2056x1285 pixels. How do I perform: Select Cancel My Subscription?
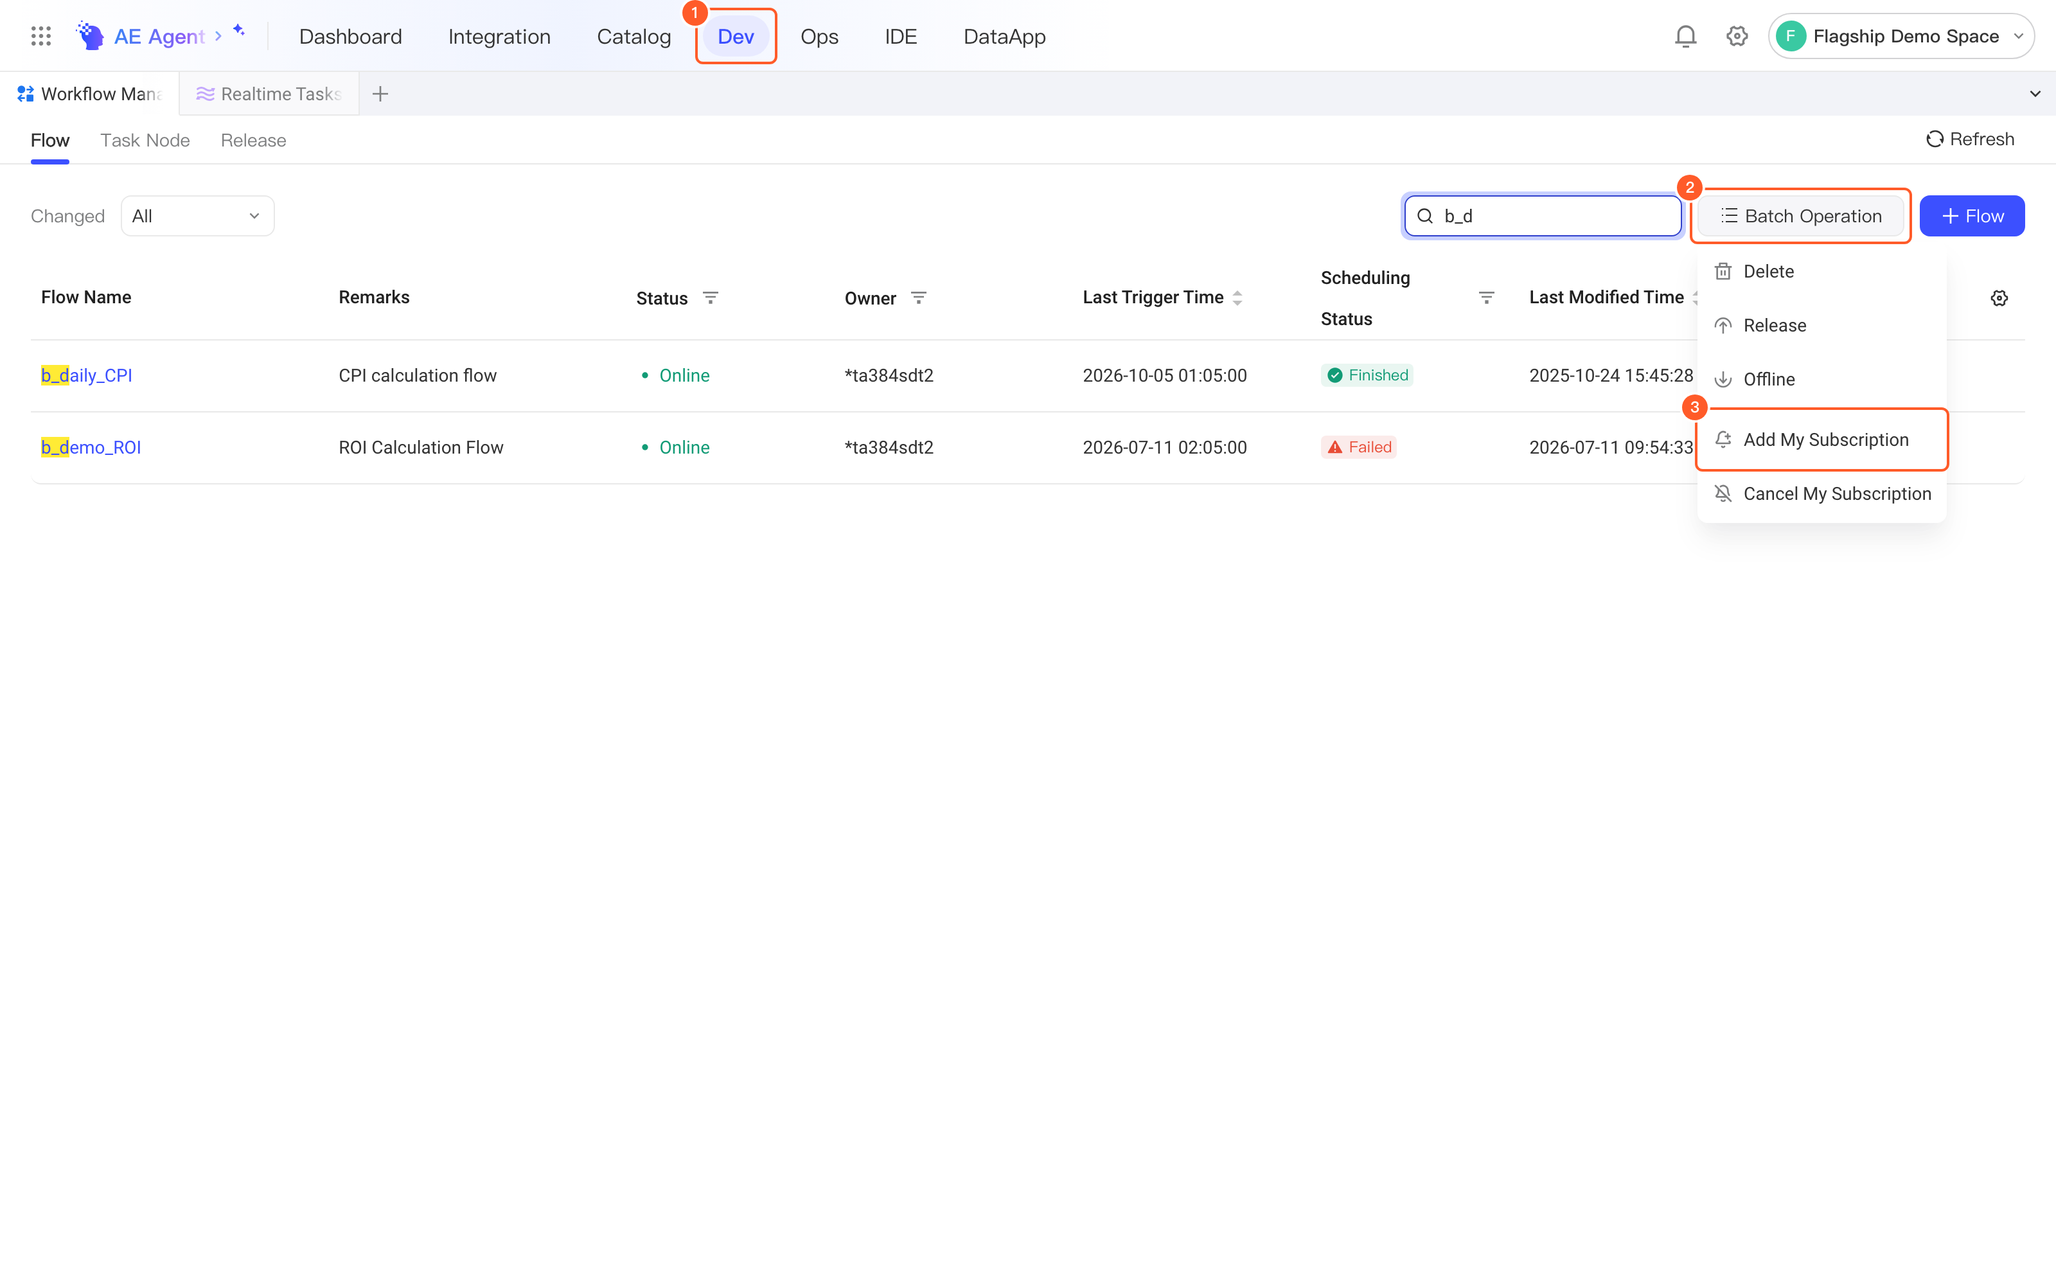coord(1821,494)
